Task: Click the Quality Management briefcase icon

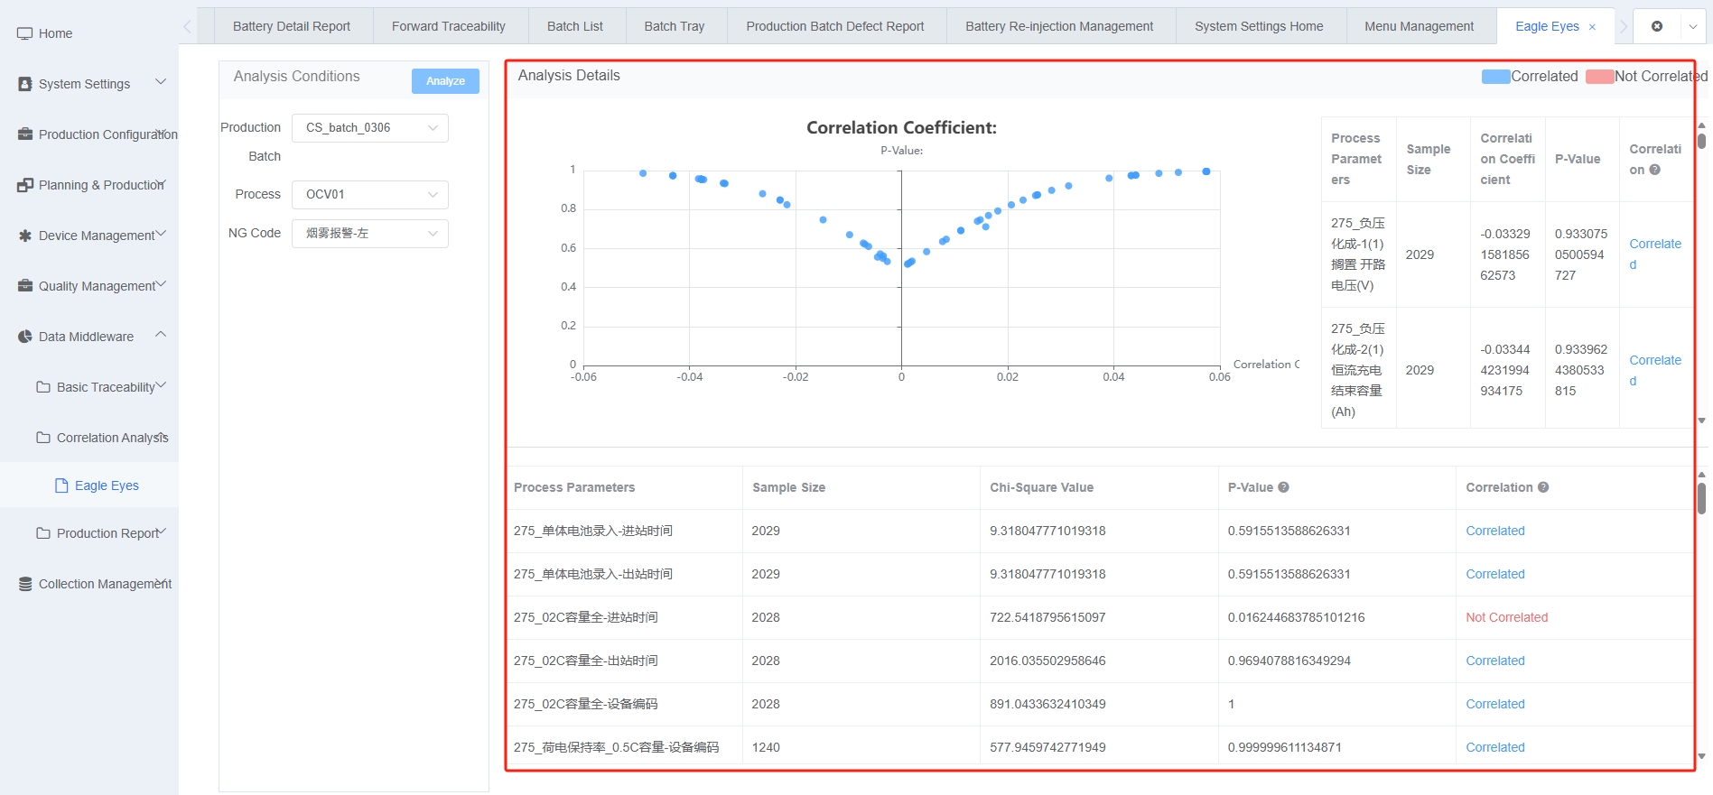Action: (x=25, y=286)
